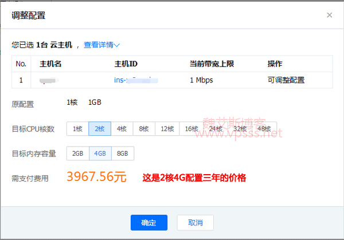Close the 调整配置 dialog with X
Viewport: 344px width, 240px height.
coord(329,15)
